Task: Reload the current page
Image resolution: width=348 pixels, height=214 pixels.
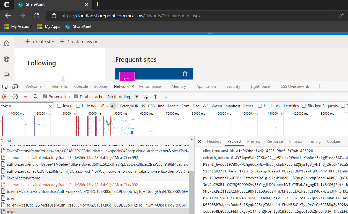Action: pos(36,16)
